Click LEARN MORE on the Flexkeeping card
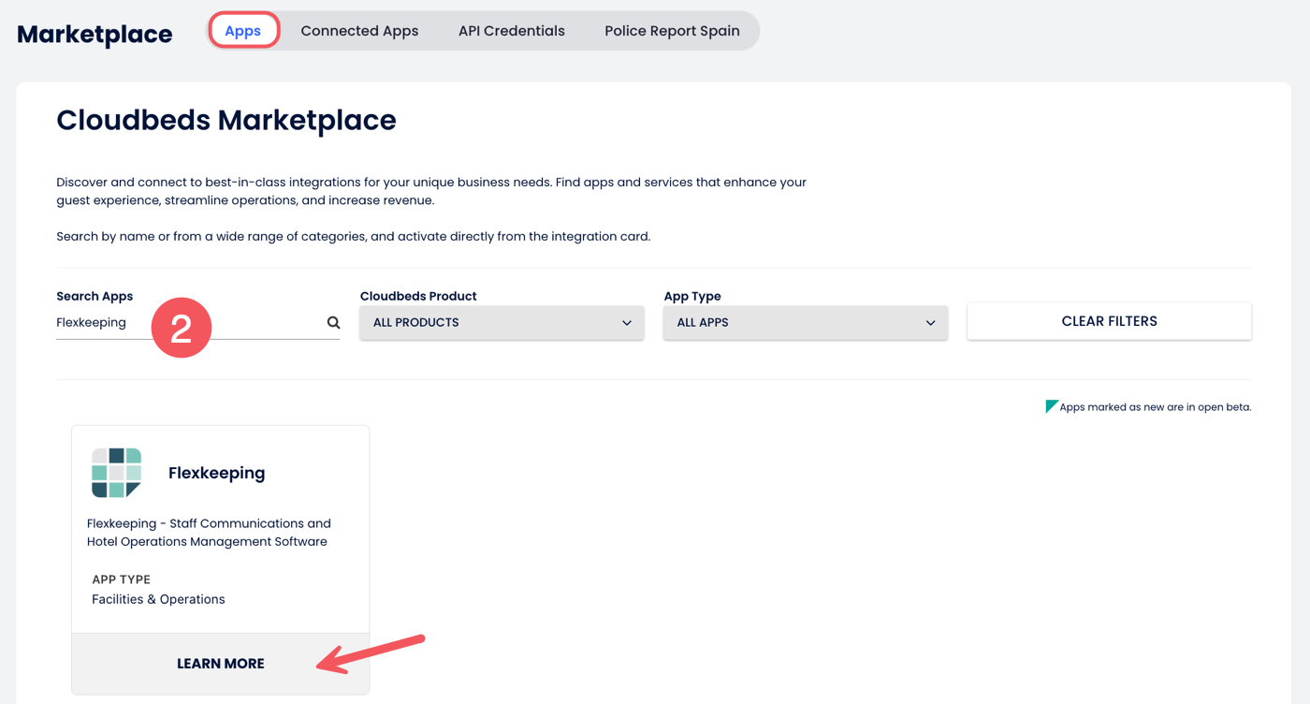The width and height of the screenshot is (1310, 704). pos(221,664)
